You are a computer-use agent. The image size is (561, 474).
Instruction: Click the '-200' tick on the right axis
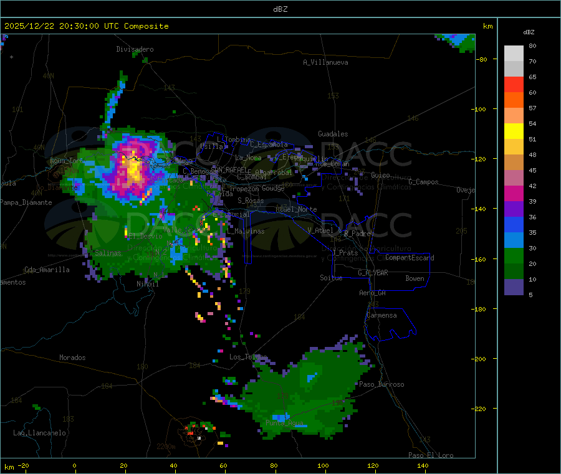click(x=479, y=359)
